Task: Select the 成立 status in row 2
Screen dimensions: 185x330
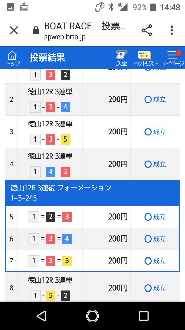Action: pos(155,100)
